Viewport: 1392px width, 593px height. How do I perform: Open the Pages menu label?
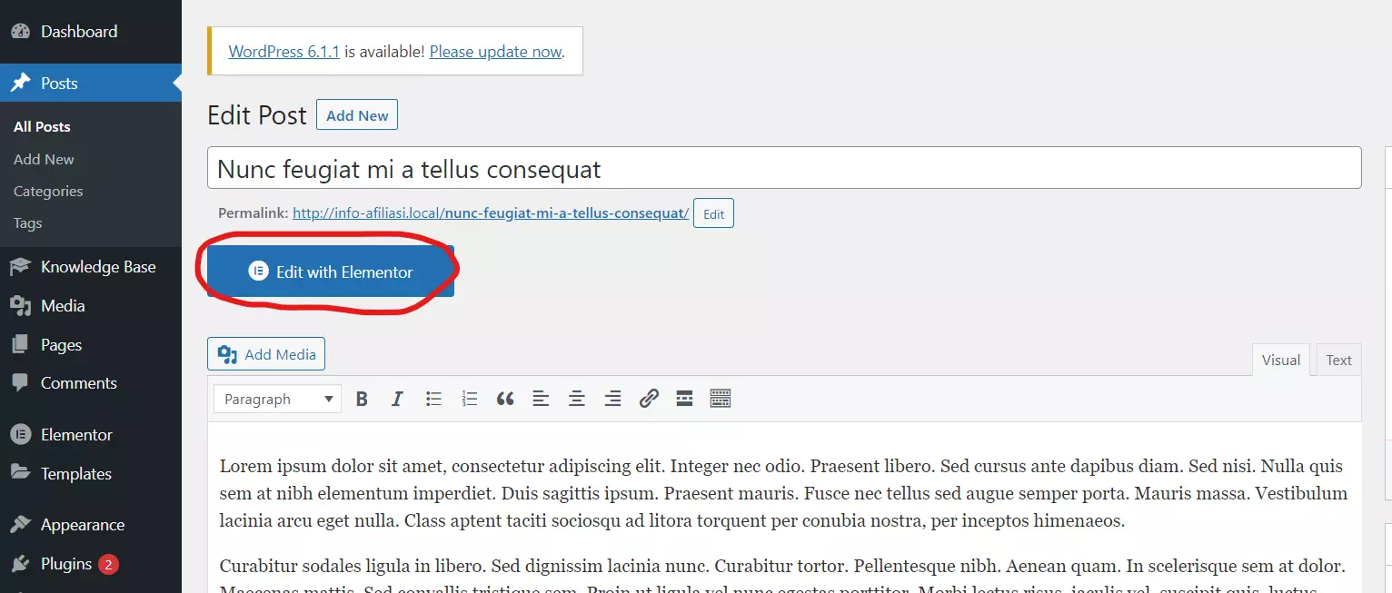click(x=61, y=345)
